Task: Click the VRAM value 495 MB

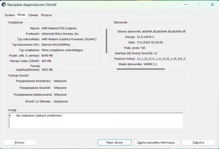Action: 46,61
